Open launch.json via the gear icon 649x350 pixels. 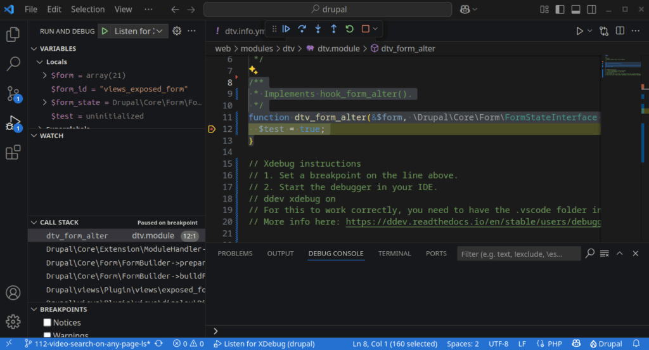[x=177, y=31]
